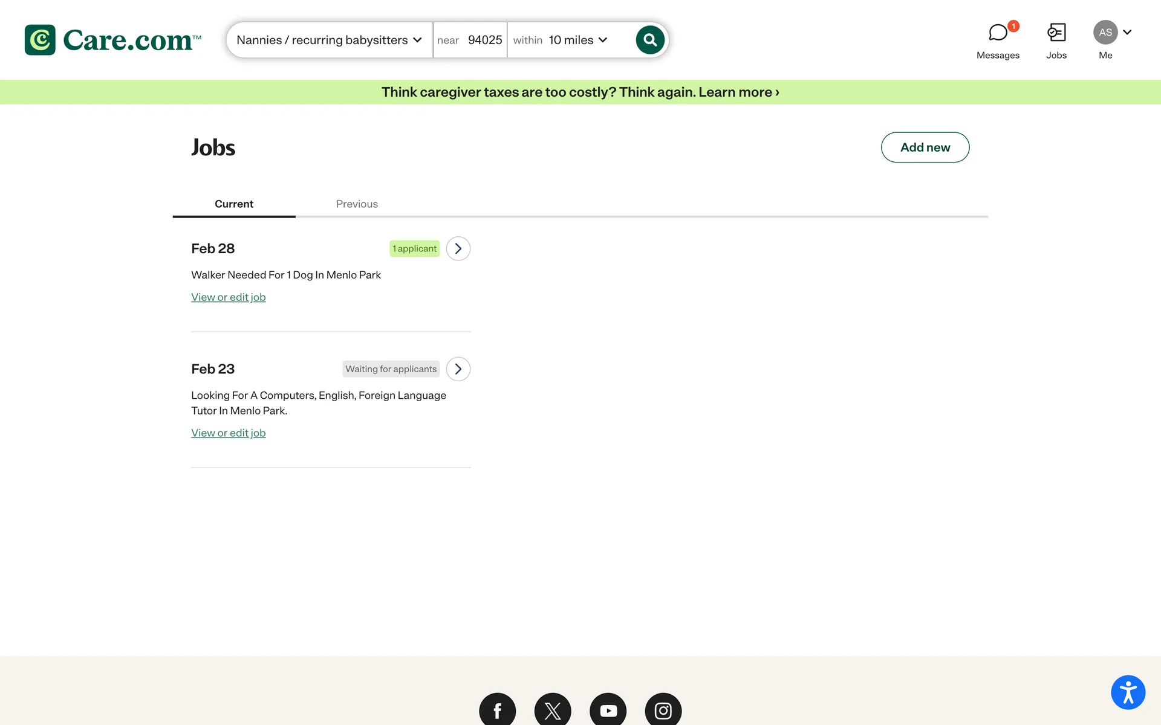Expand the Nannies / recurring babysitters dropdown
The image size is (1161, 725).
(x=329, y=40)
